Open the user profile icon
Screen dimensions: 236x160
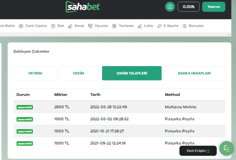[170, 7]
